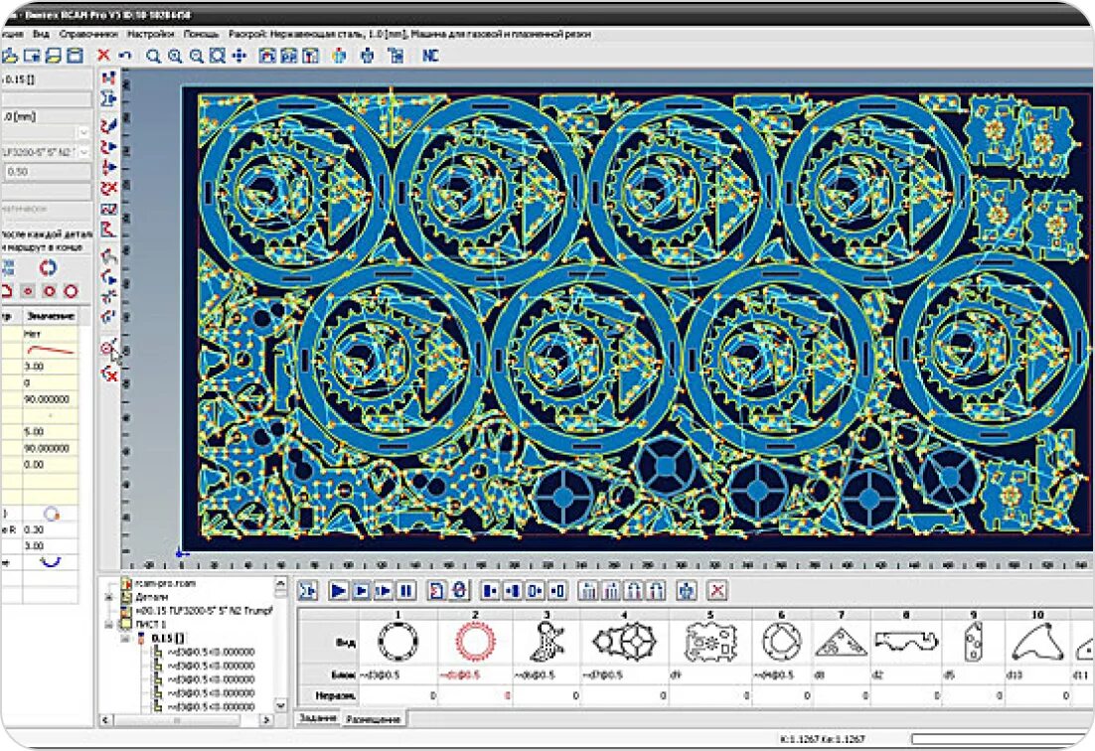Image resolution: width=1095 pixels, height=751 pixels.
Task: Click the 90.000000 value below 5.00
Action: coord(51,448)
